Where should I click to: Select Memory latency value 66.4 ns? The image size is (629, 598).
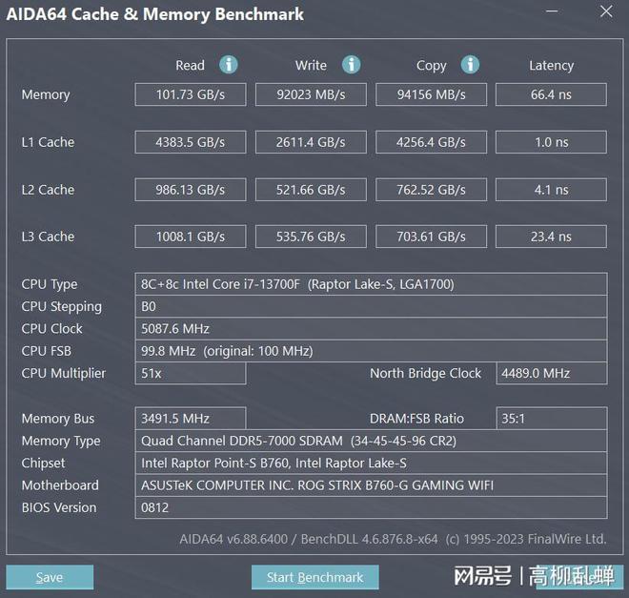(551, 94)
